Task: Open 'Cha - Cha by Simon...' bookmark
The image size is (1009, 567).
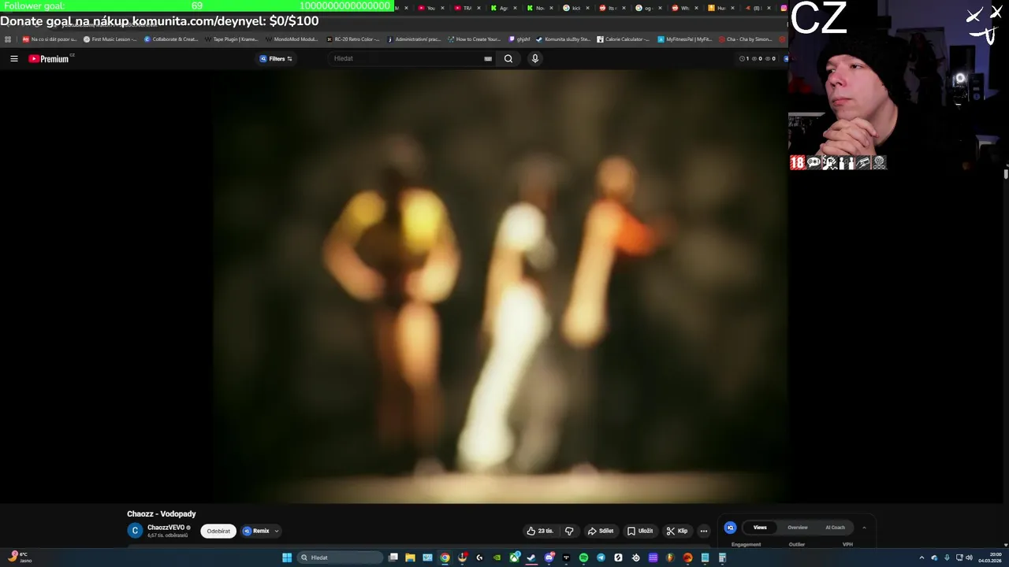Action: pyautogui.click(x=745, y=39)
